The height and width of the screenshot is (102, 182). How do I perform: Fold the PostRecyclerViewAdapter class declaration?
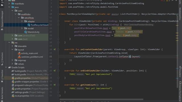58,14
